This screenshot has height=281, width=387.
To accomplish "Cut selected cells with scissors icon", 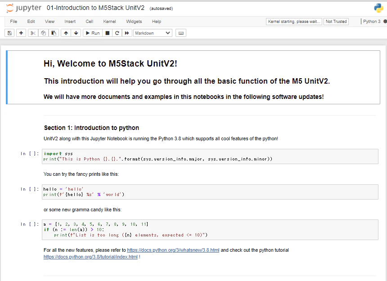I will click(33, 33).
